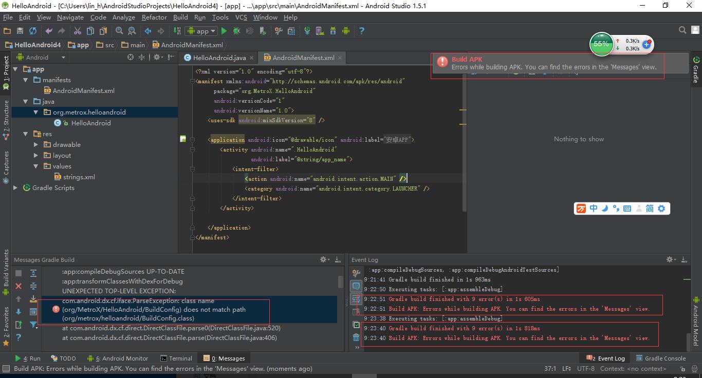The height and width of the screenshot is (378, 702).
Task: Toggle tool window bars icon in status bar
Action: click(x=6, y=368)
